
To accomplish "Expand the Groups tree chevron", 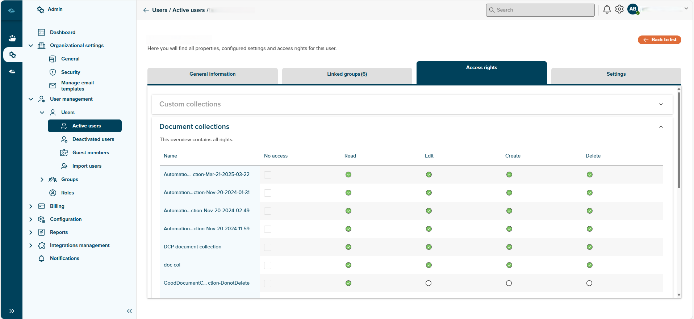I will coord(42,179).
